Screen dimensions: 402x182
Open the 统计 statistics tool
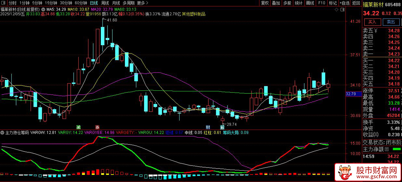298,3
